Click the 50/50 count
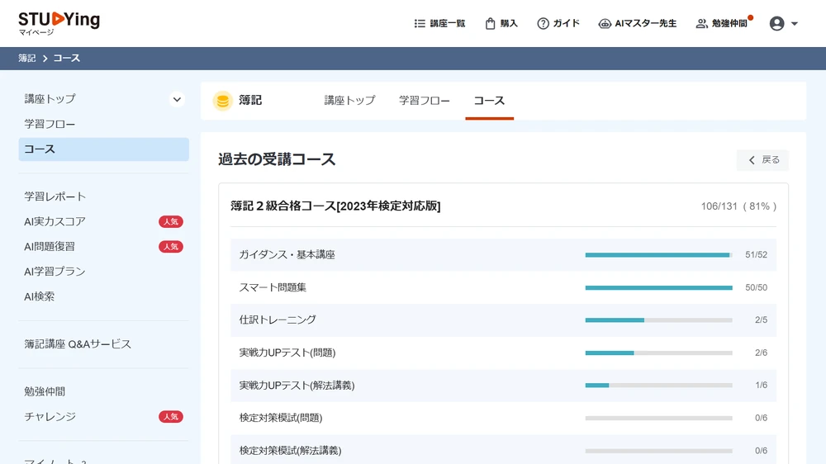 (756, 287)
